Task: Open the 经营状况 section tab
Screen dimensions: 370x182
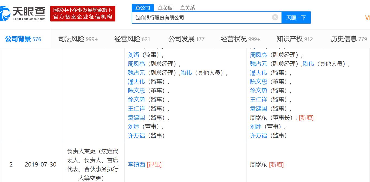Action: tap(241, 39)
